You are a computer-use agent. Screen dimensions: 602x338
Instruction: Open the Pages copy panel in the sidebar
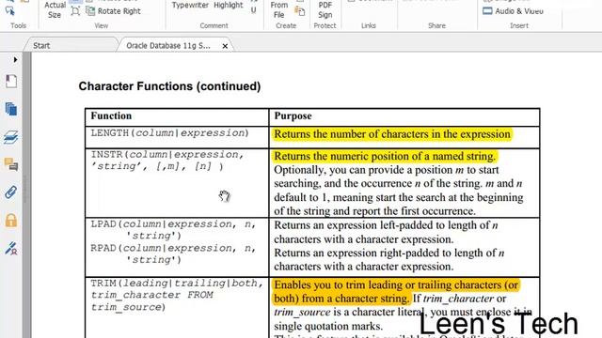coord(11,109)
